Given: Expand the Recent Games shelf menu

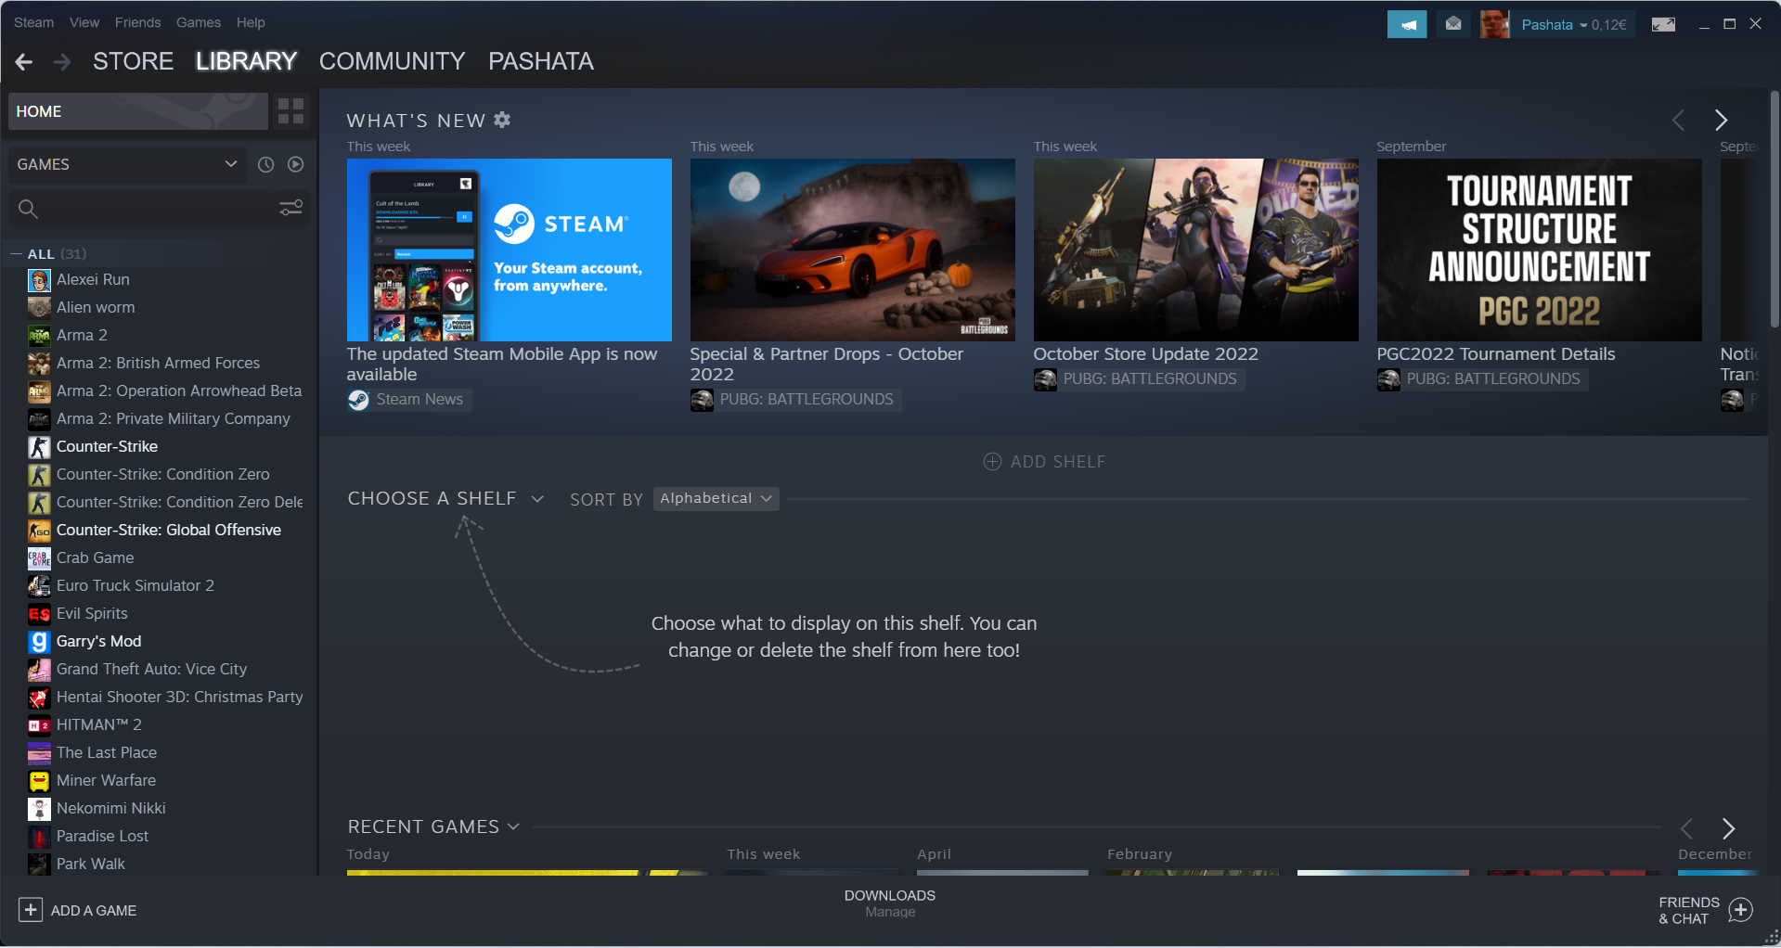Looking at the screenshot, I should pyautogui.click(x=513, y=826).
